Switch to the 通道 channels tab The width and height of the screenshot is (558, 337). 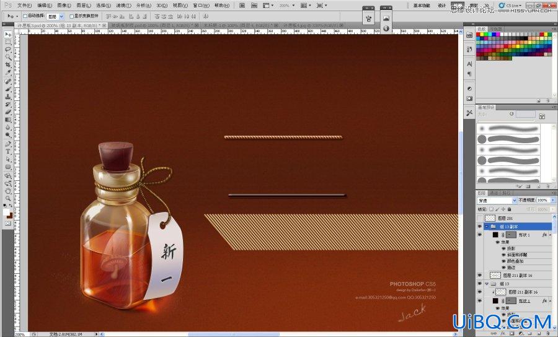[x=494, y=193]
